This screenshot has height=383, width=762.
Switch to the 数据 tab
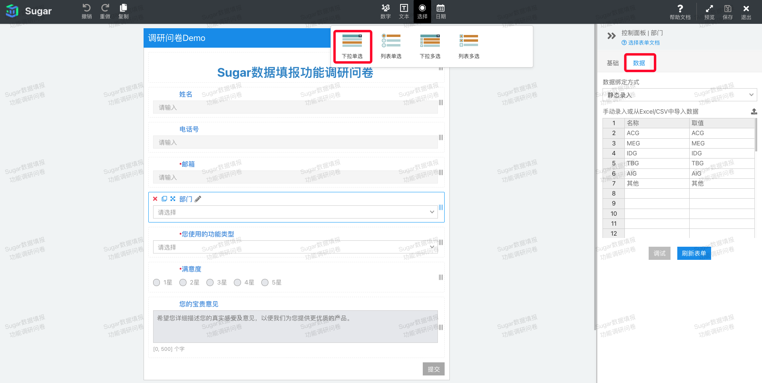pos(639,63)
